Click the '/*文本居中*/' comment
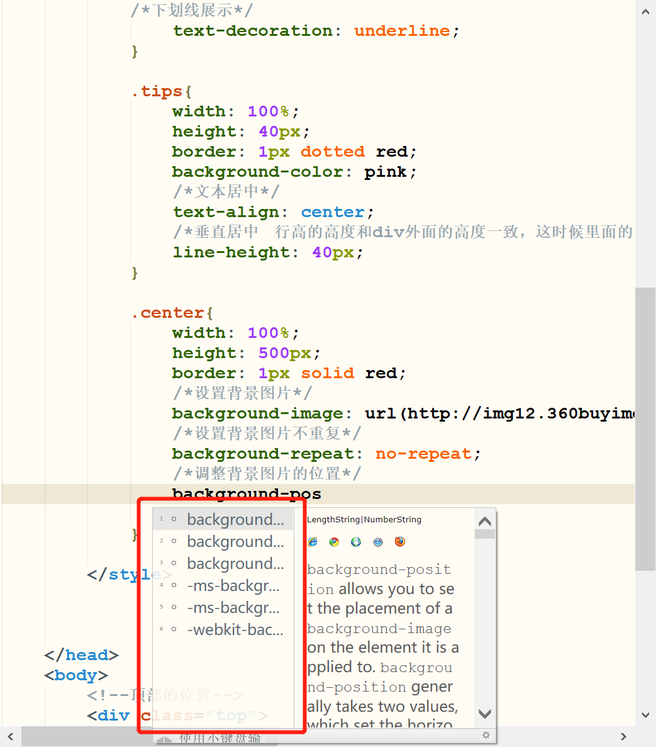 tap(226, 191)
